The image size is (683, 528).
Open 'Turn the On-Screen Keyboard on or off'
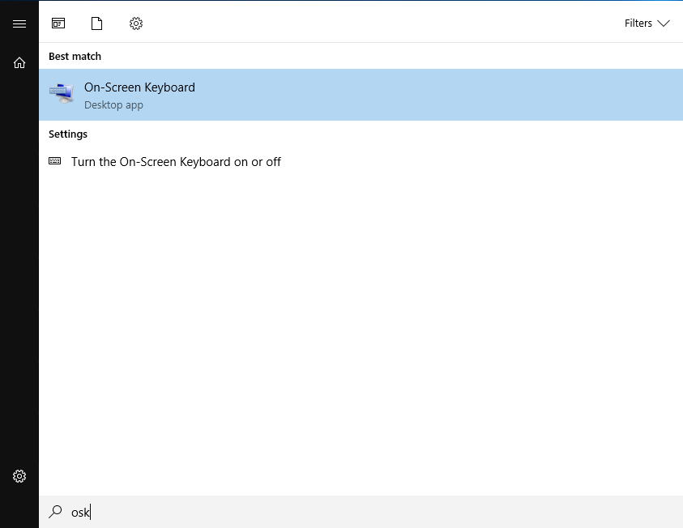176,162
